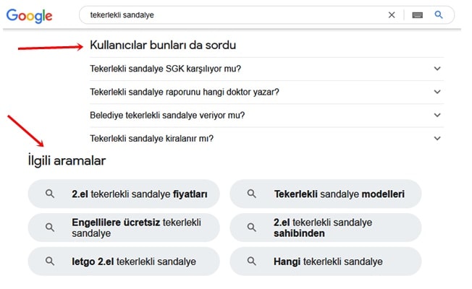
Task: Open question Tekerlekli sandalye kiralanır mı?
Action: pos(266,139)
